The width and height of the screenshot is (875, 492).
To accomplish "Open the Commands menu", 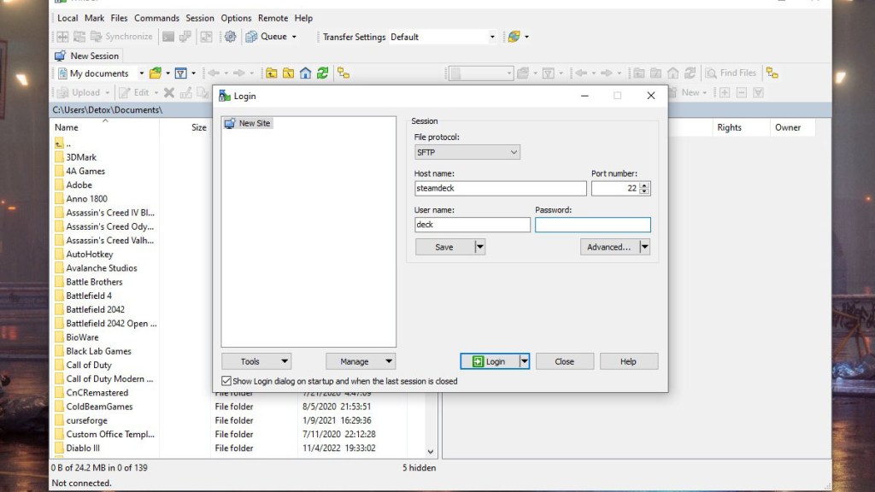I will click(156, 18).
